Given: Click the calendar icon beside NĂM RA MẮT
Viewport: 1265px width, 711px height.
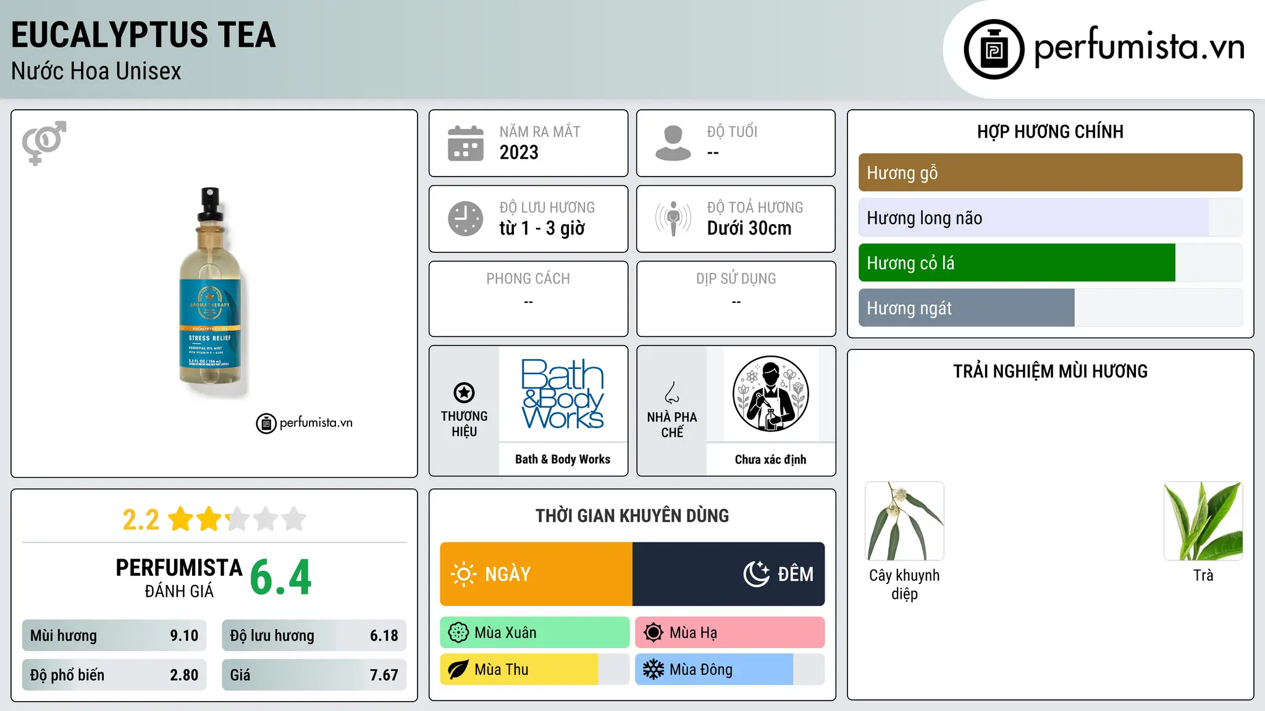Looking at the screenshot, I should coord(465,143).
